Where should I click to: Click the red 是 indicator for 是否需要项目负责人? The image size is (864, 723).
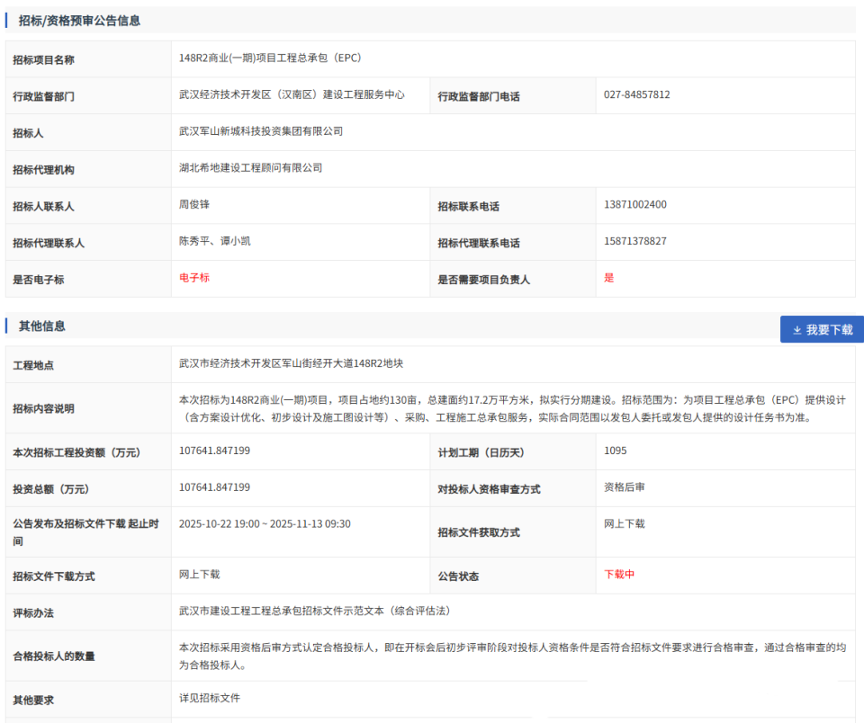(x=608, y=278)
